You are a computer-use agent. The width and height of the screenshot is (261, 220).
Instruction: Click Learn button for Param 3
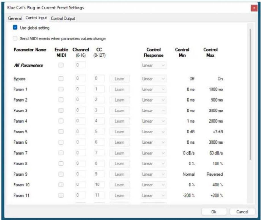click(120, 110)
